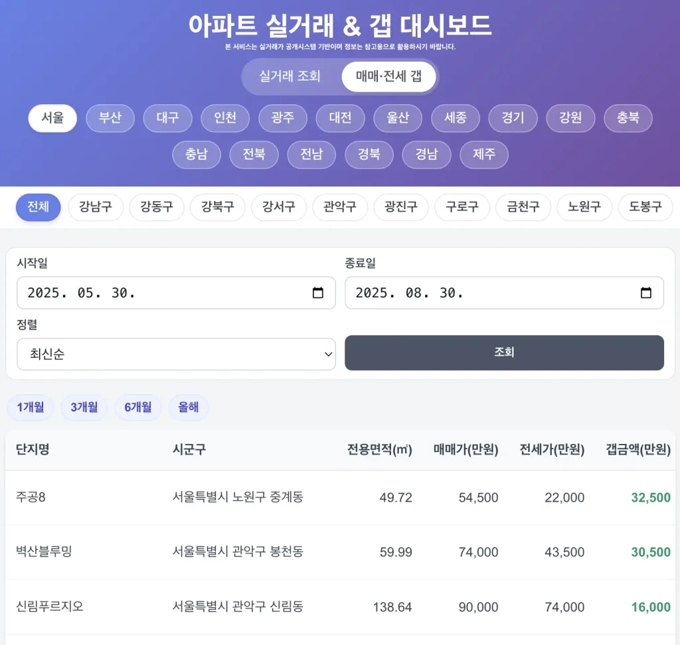Image resolution: width=680 pixels, height=645 pixels.
Task: Select the 광주 region chip
Action: click(283, 118)
